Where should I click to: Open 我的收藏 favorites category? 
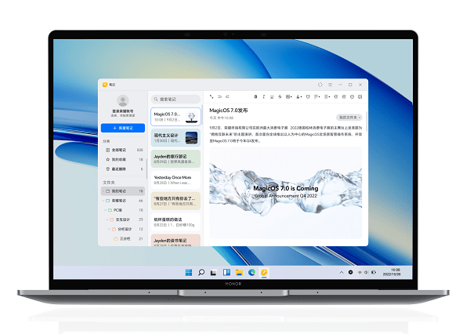121,159
